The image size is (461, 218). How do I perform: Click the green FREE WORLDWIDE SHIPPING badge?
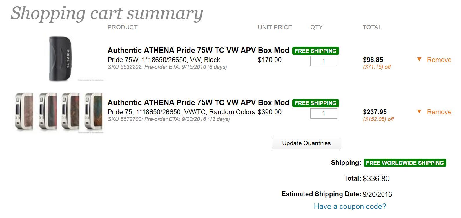tap(405, 163)
